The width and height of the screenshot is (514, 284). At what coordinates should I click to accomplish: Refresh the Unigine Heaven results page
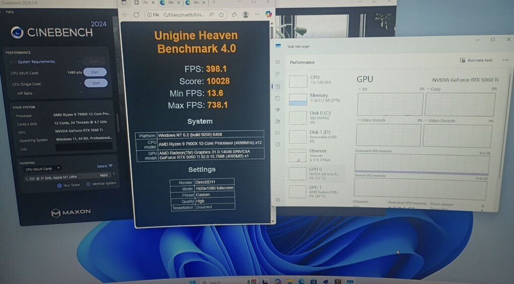coord(137,15)
